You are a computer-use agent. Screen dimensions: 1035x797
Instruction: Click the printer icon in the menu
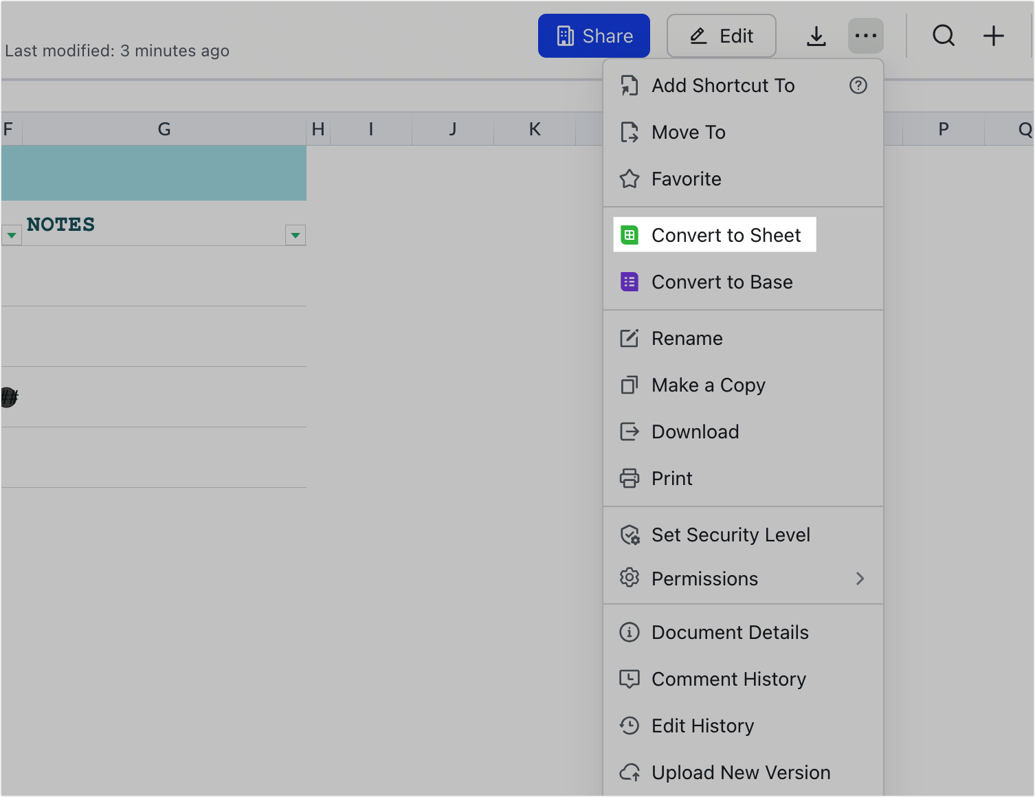point(630,478)
